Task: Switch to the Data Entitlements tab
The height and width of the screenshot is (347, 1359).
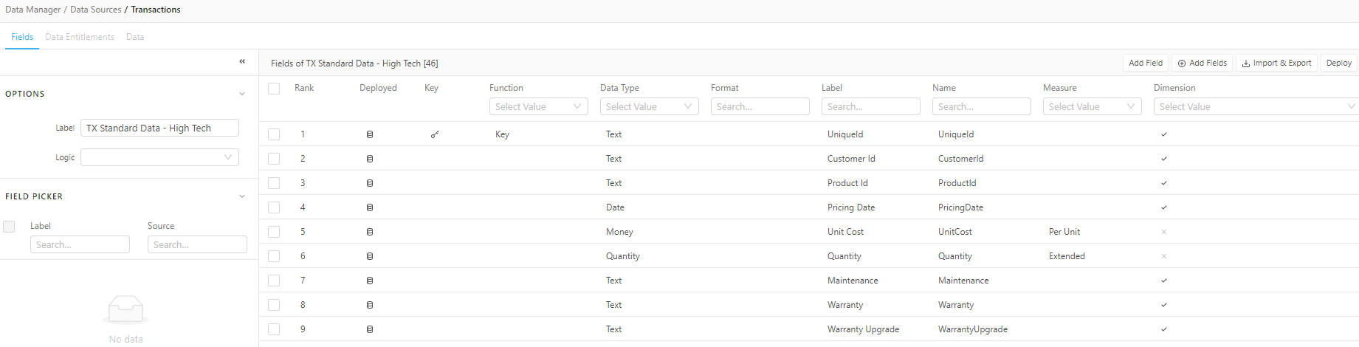Action: [80, 37]
